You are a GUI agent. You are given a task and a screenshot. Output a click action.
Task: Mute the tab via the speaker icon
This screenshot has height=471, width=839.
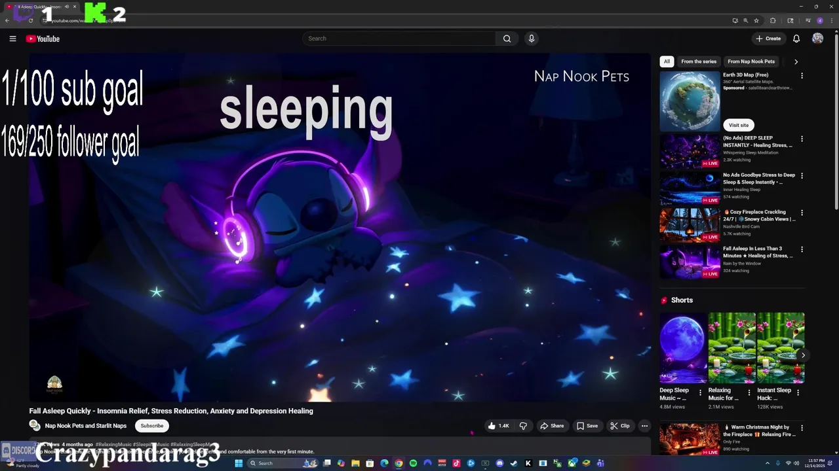(x=66, y=7)
